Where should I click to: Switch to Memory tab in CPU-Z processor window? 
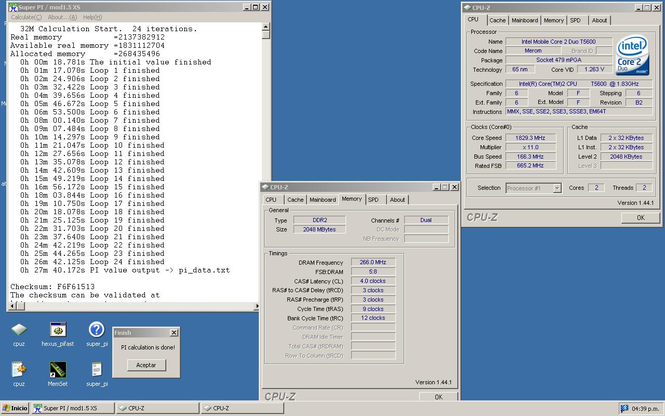[554, 20]
